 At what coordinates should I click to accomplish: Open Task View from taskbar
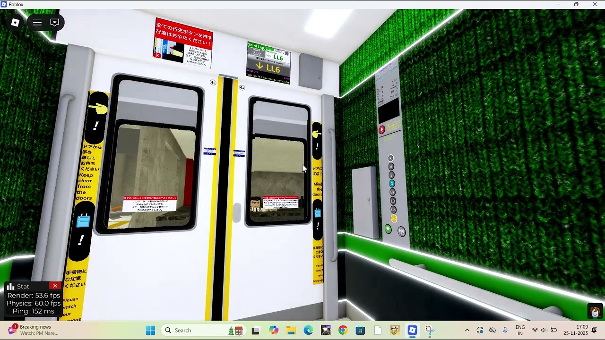pyautogui.click(x=256, y=330)
